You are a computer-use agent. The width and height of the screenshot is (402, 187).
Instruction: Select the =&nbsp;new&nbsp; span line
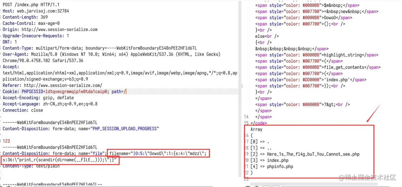pyautogui.click(x=317, y=11)
